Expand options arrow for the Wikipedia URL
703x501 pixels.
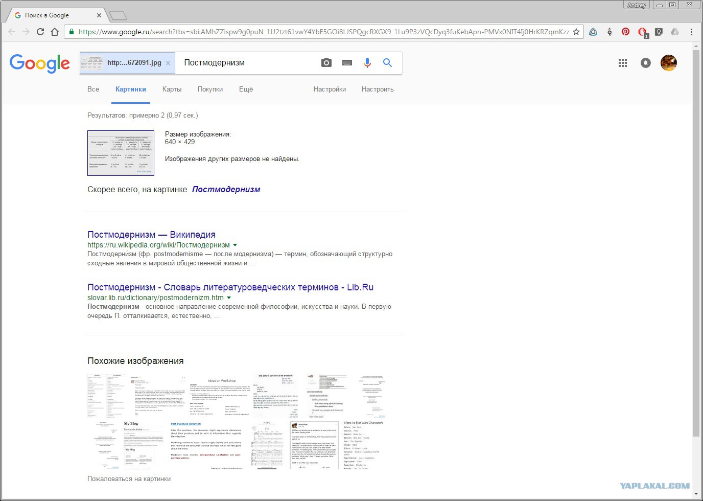click(235, 245)
